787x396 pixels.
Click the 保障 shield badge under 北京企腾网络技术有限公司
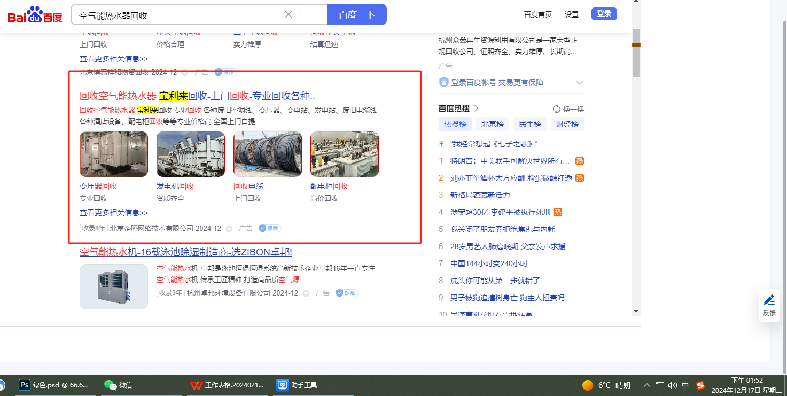270,228
